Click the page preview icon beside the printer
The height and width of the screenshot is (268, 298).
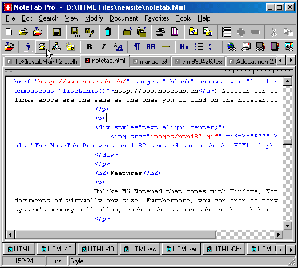pos(175,32)
